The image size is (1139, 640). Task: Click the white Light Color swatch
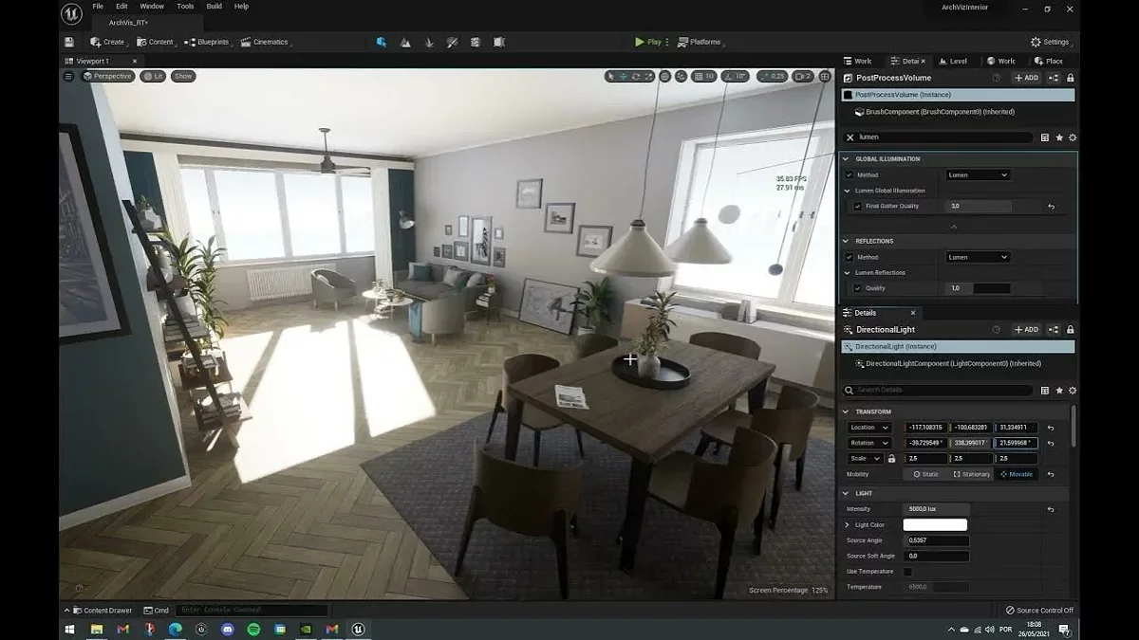(934, 525)
